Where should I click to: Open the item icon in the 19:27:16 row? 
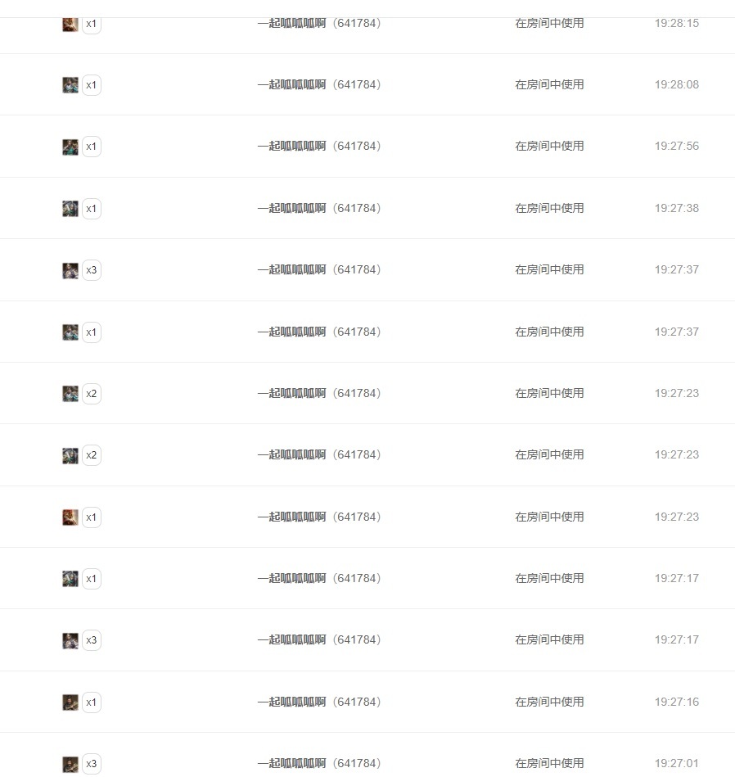(70, 702)
